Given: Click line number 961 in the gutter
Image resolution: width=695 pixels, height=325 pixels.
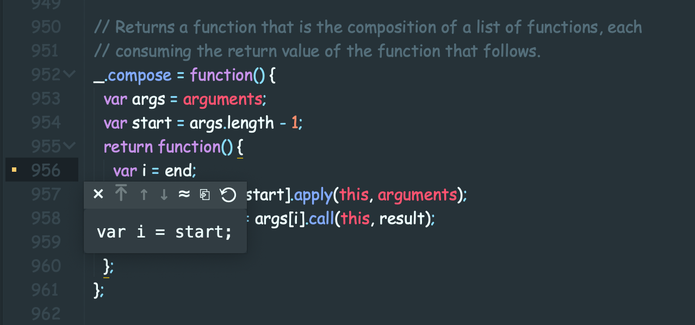Looking at the screenshot, I should [46, 290].
